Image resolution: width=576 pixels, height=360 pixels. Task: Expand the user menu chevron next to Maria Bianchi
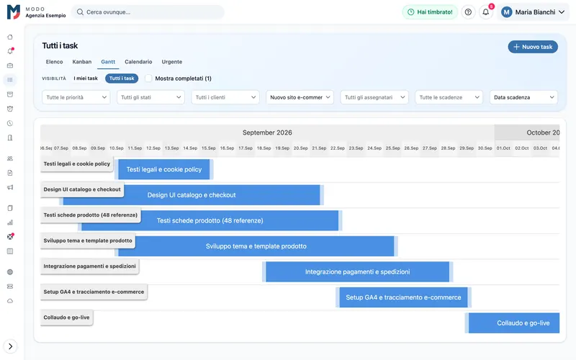point(562,12)
